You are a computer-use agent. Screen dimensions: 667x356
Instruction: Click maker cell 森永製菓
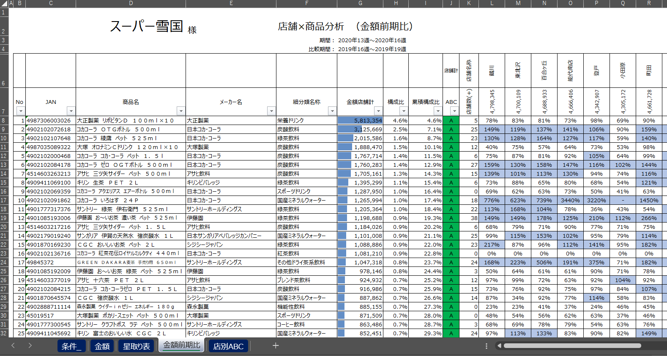231,307
